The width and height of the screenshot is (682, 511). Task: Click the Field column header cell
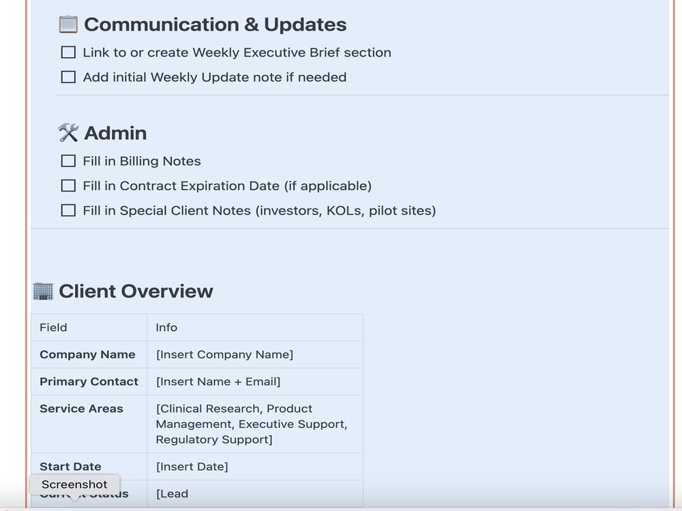coord(89,328)
